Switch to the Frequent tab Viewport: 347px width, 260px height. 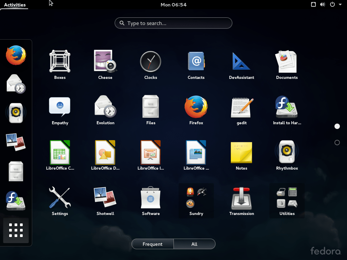click(x=152, y=244)
